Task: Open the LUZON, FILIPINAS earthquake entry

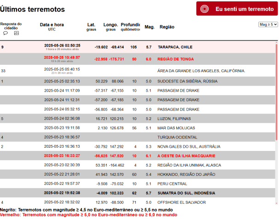Action: coord(138,119)
